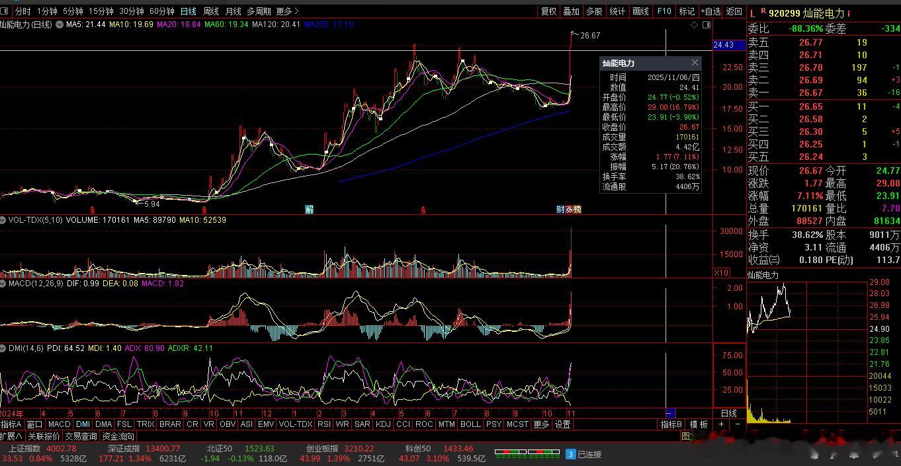Switch to the 15分钟 period
901x466 pixels.
(x=101, y=11)
